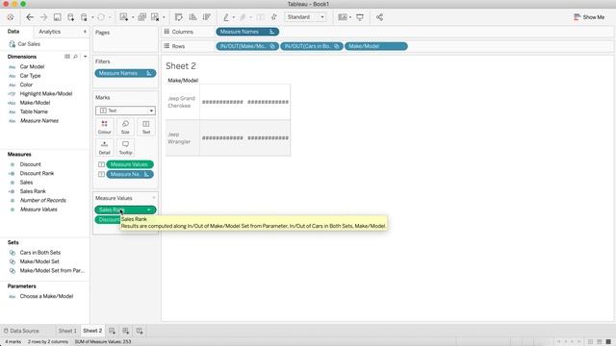Click the Make/Model column header

[x=183, y=81]
